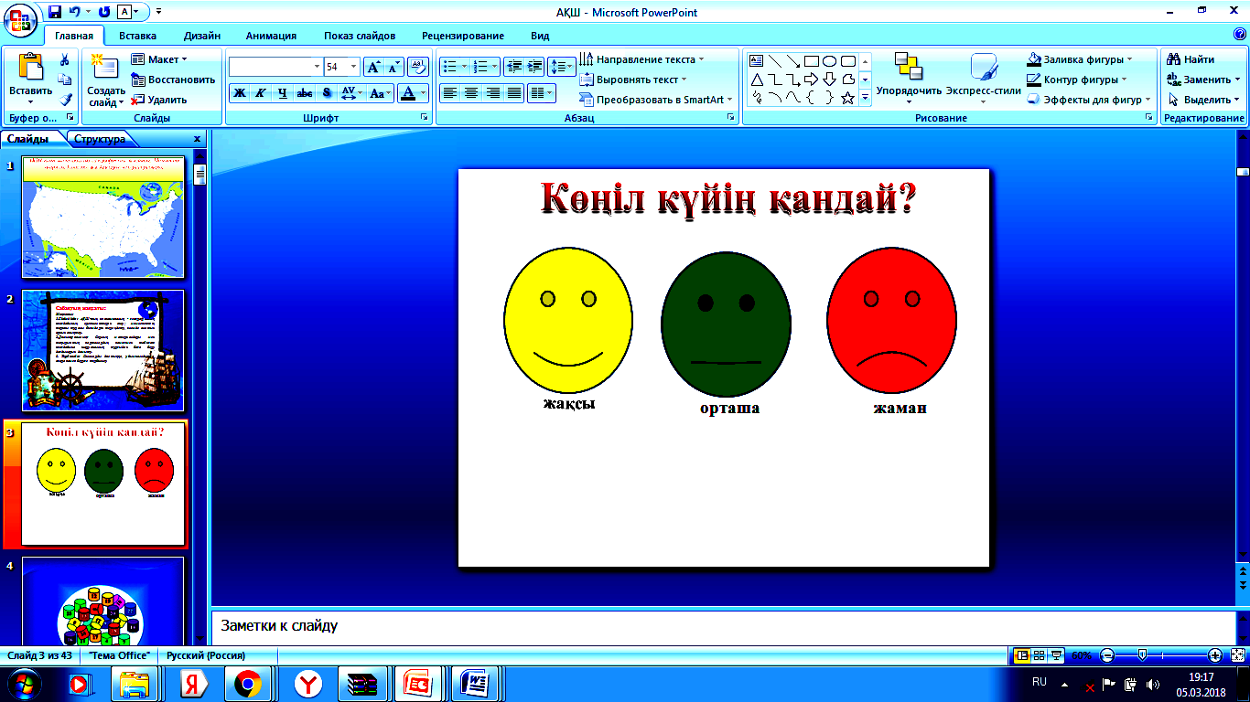Enable center text alignment

tap(471, 92)
